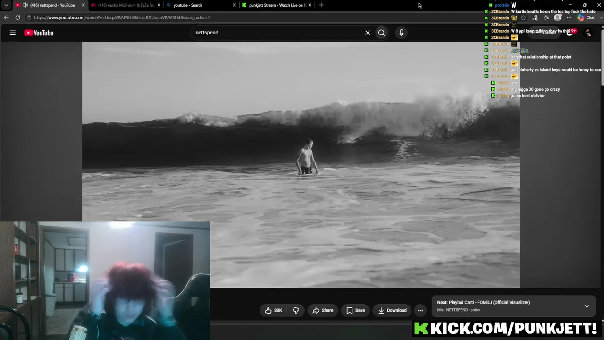Screen dimensions: 604x340
Task: Open the browser favorites list
Action: [x=546, y=18]
